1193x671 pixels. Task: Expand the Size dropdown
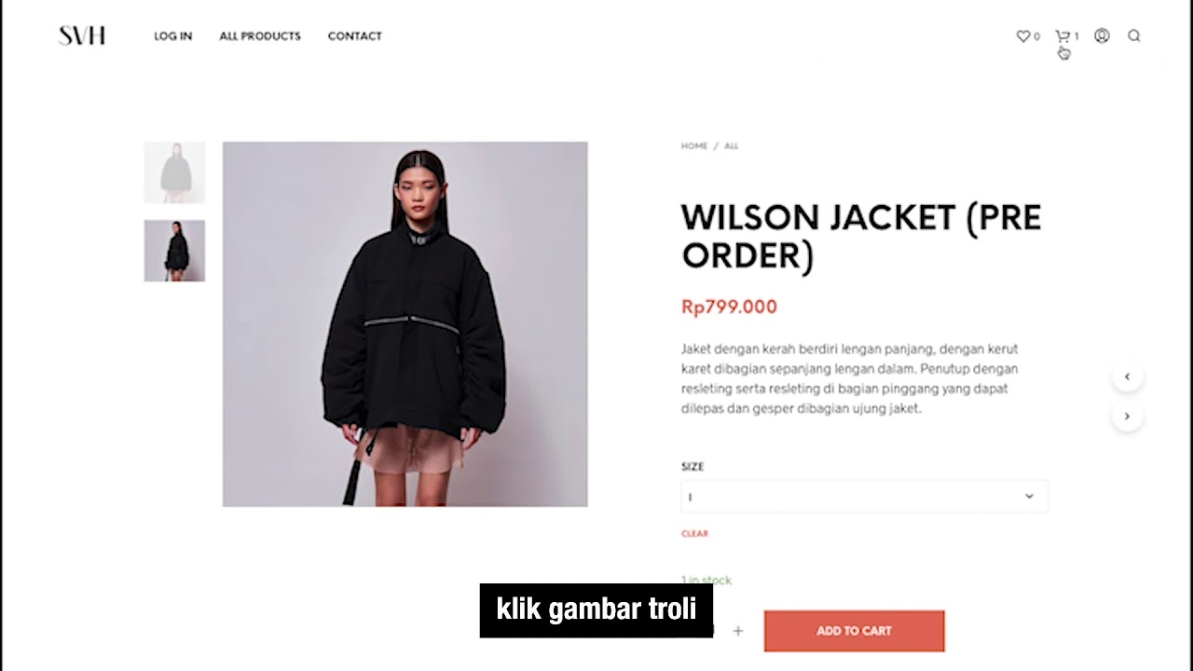pos(864,497)
